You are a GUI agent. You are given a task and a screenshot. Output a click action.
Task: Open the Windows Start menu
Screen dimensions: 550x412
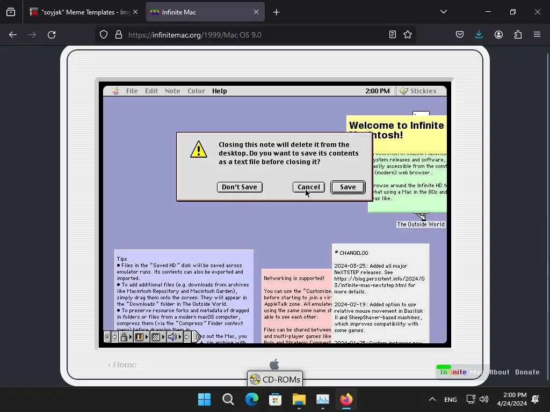[x=204, y=399]
